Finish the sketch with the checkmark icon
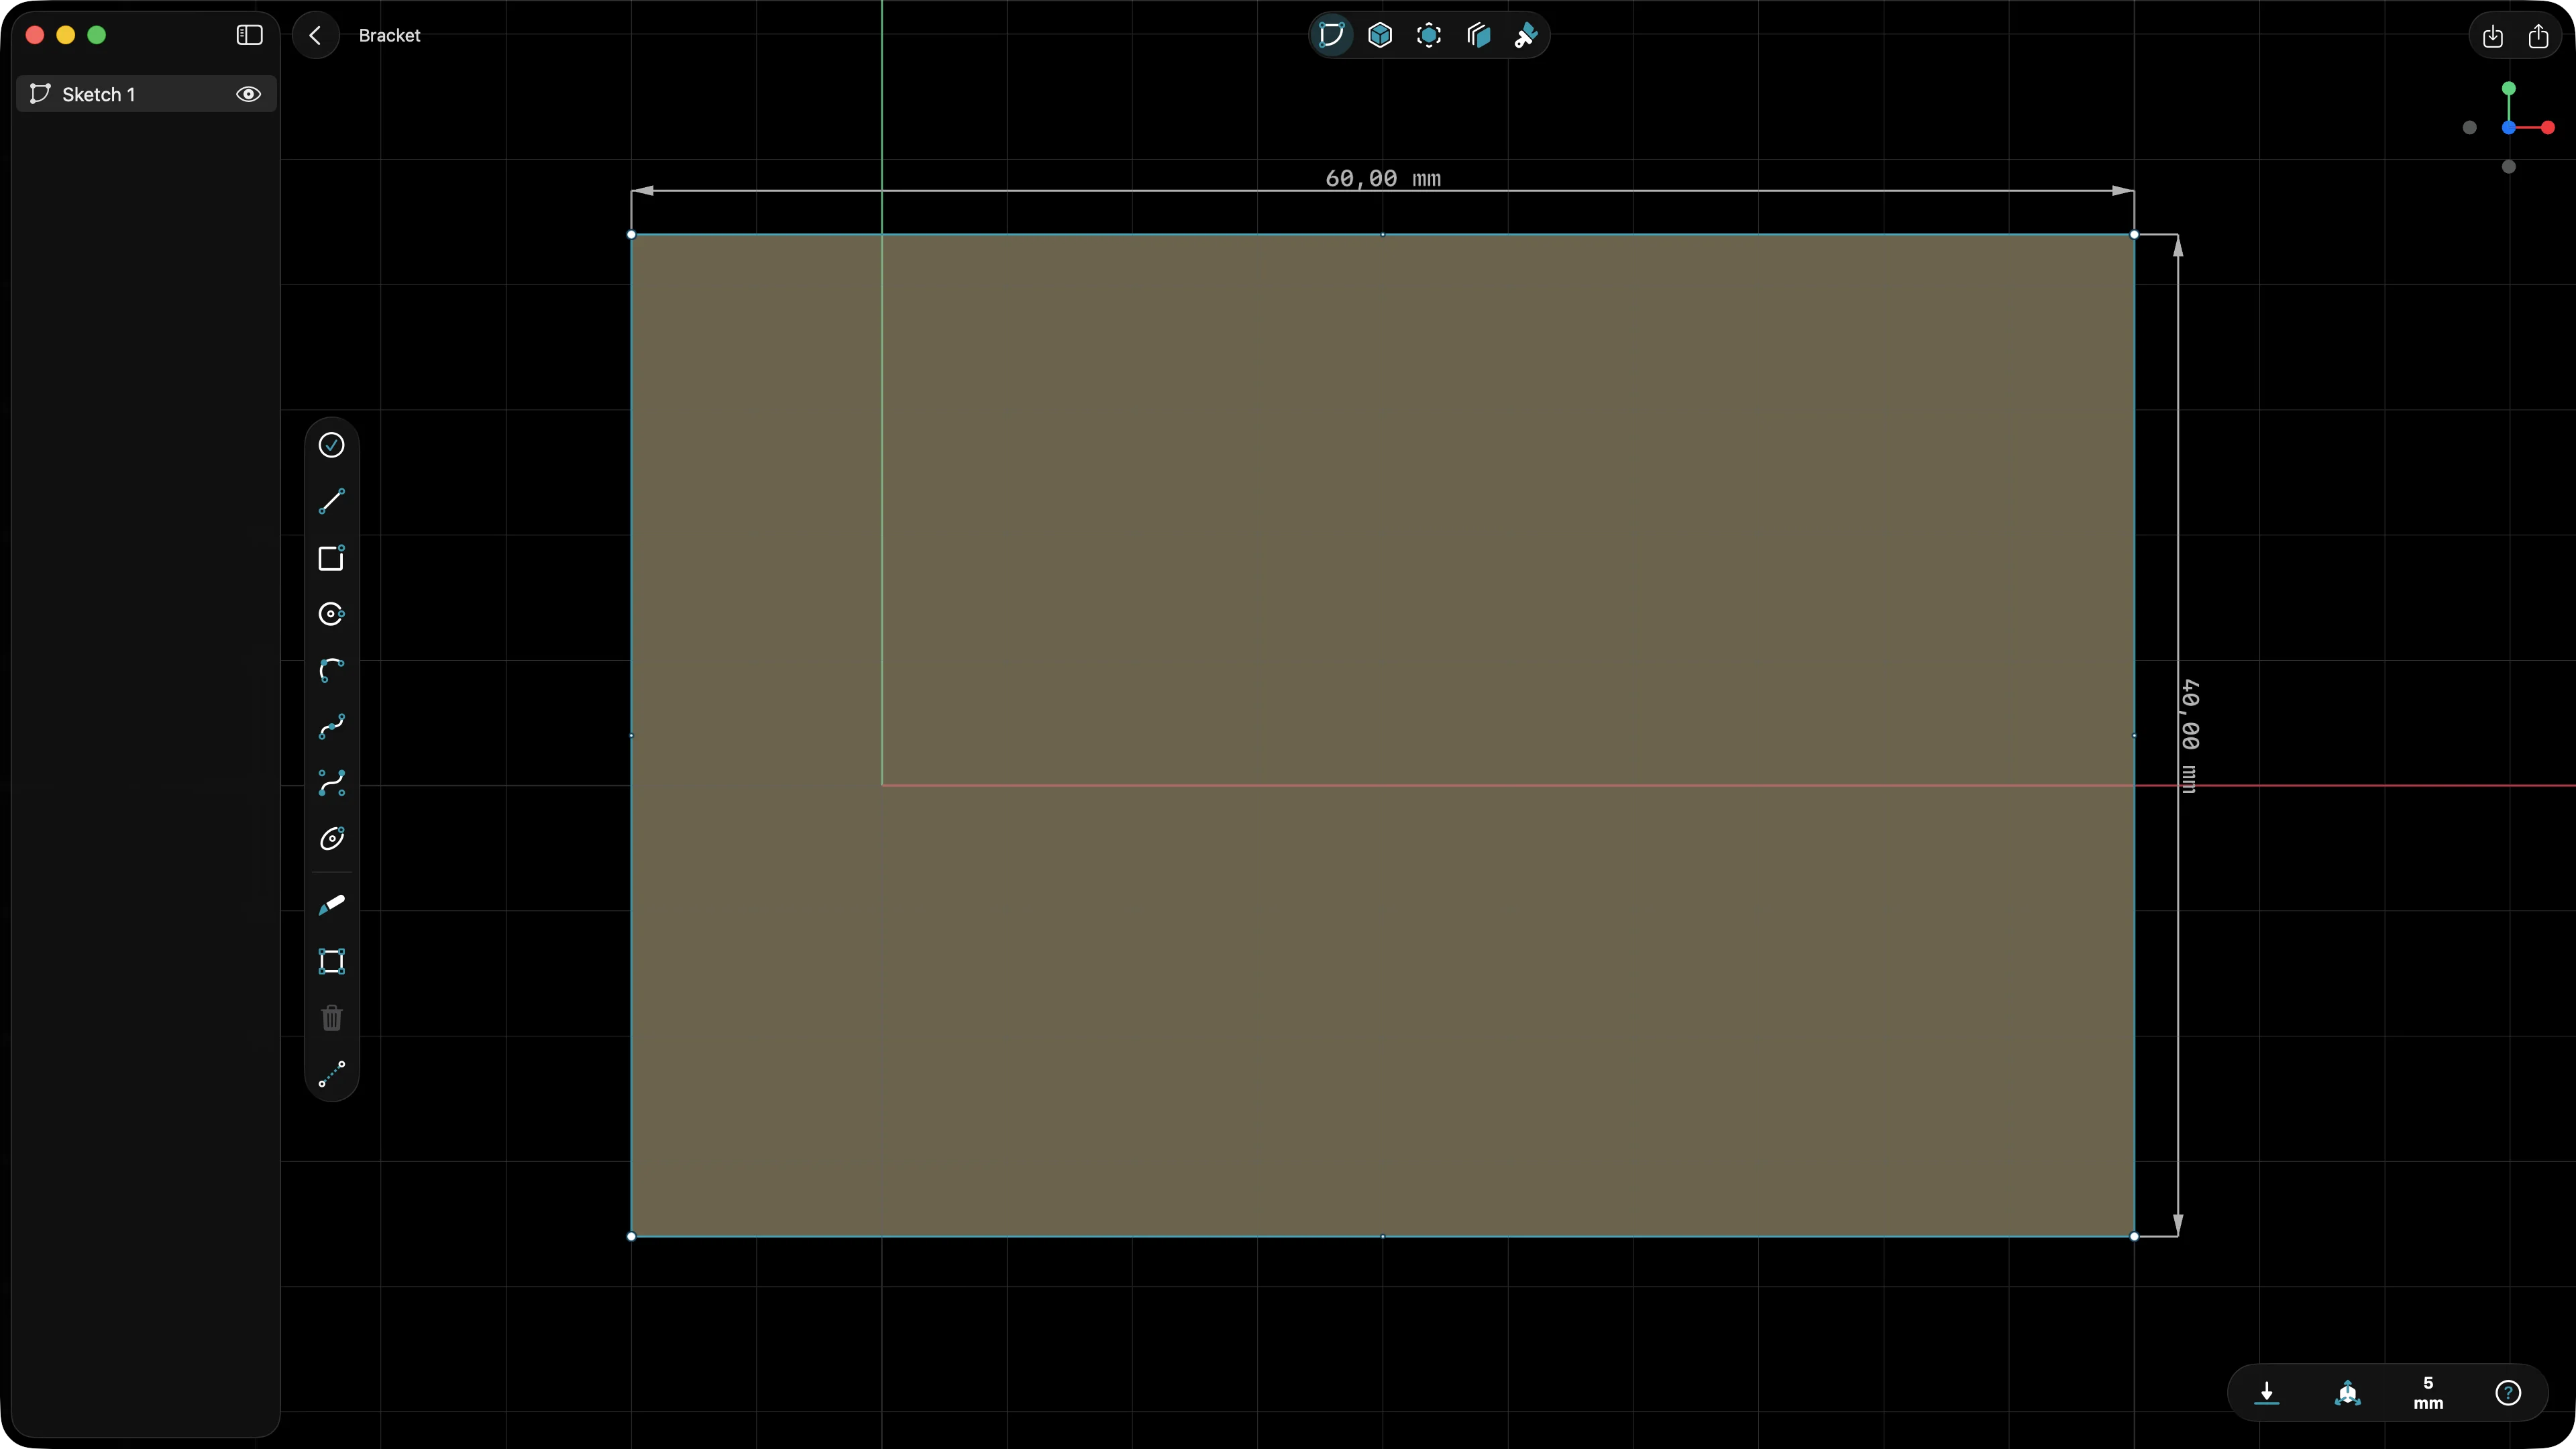The image size is (2576, 1449). coord(331,445)
